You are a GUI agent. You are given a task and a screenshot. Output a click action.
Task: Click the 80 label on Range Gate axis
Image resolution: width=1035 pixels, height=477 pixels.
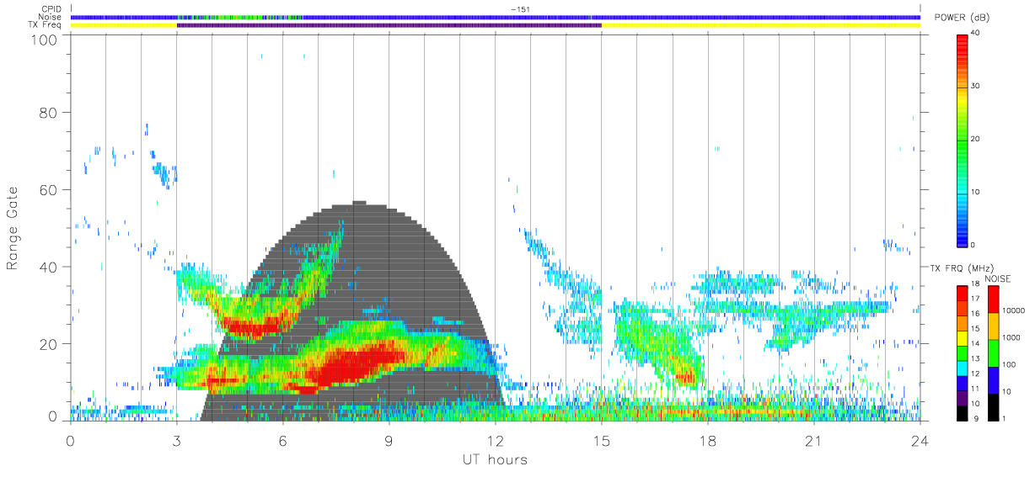pyautogui.click(x=49, y=113)
